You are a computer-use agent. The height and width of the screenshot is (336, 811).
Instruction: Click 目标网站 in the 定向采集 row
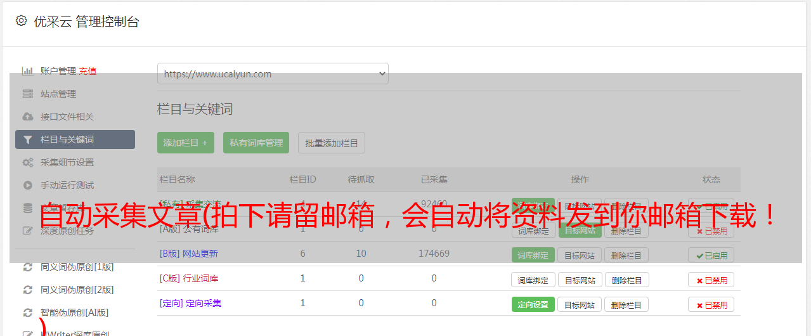[x=580, y=304]
